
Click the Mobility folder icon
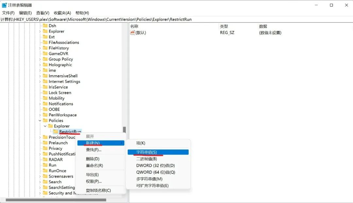click(x=45, y=98)
